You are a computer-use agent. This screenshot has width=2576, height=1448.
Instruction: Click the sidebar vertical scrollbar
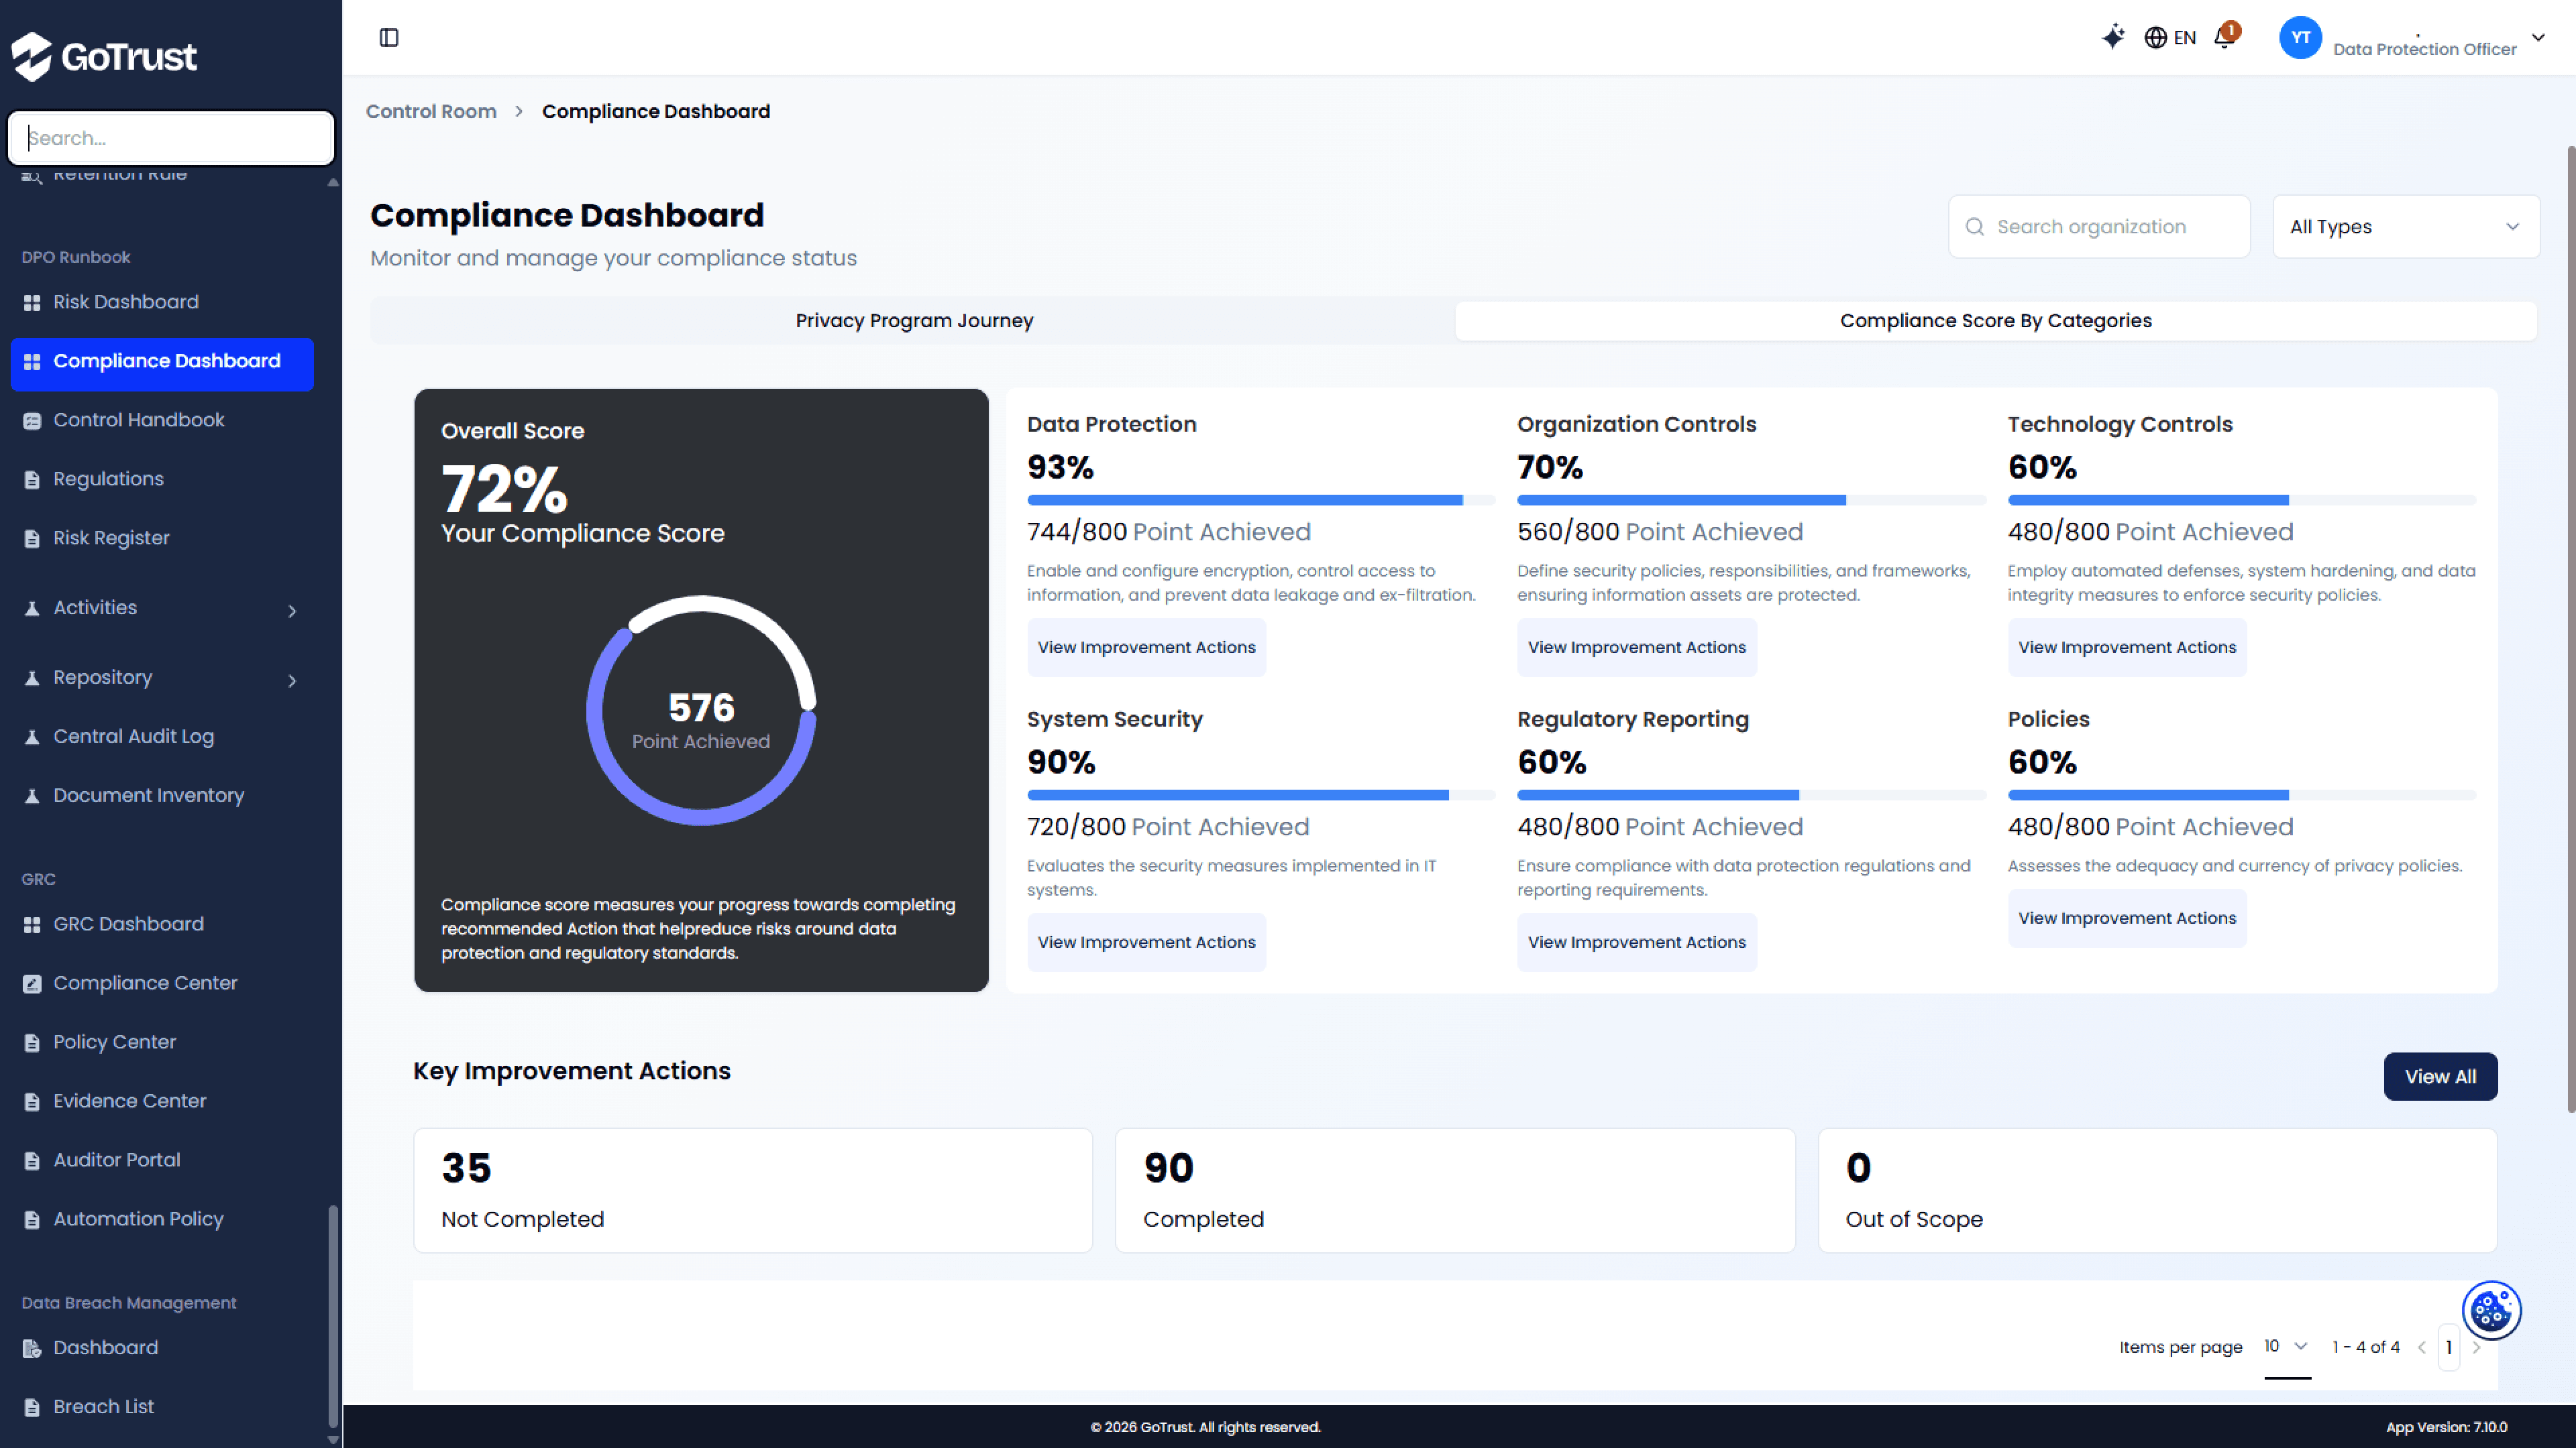[x=333, y=1316]
